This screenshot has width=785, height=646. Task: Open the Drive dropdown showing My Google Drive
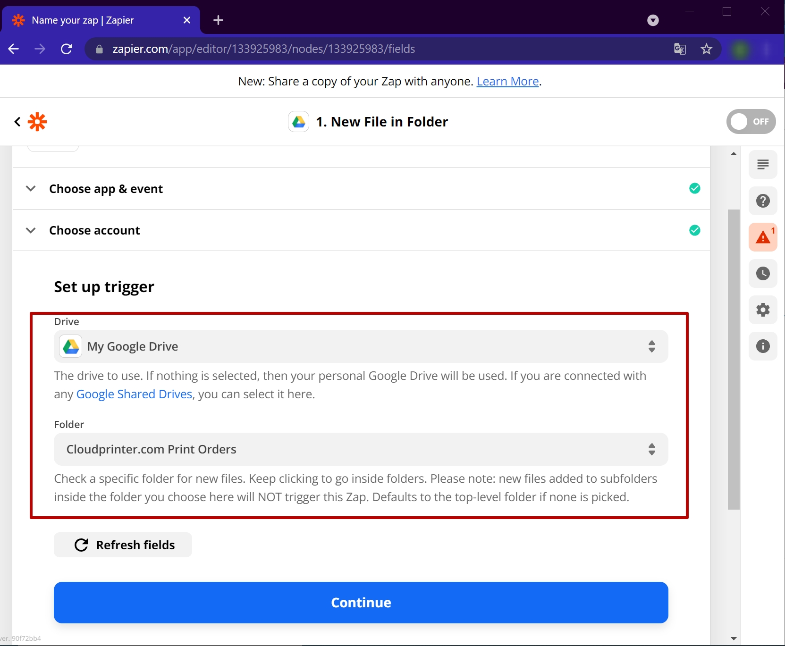click(x=361, y=346)
